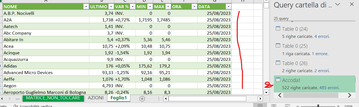The width and height of the screenshot is (359, 107).
Task: Select the 'Acinque' cell
Action: pyautogui.click(x=46, y=53)
